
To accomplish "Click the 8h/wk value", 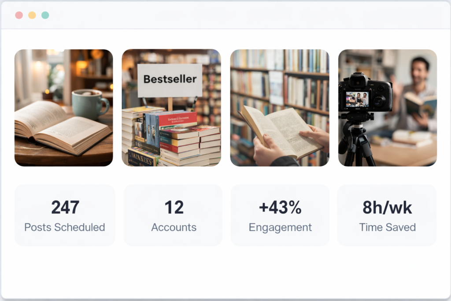I will click(x=387, y=207).
